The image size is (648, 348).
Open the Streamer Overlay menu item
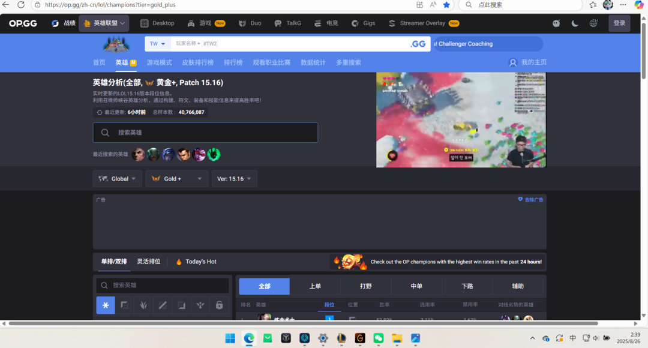424,23
